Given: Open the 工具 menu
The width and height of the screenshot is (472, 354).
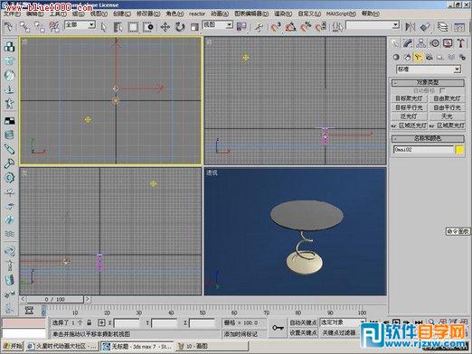Looking at the screenshot, I should (x=58, y=14).
